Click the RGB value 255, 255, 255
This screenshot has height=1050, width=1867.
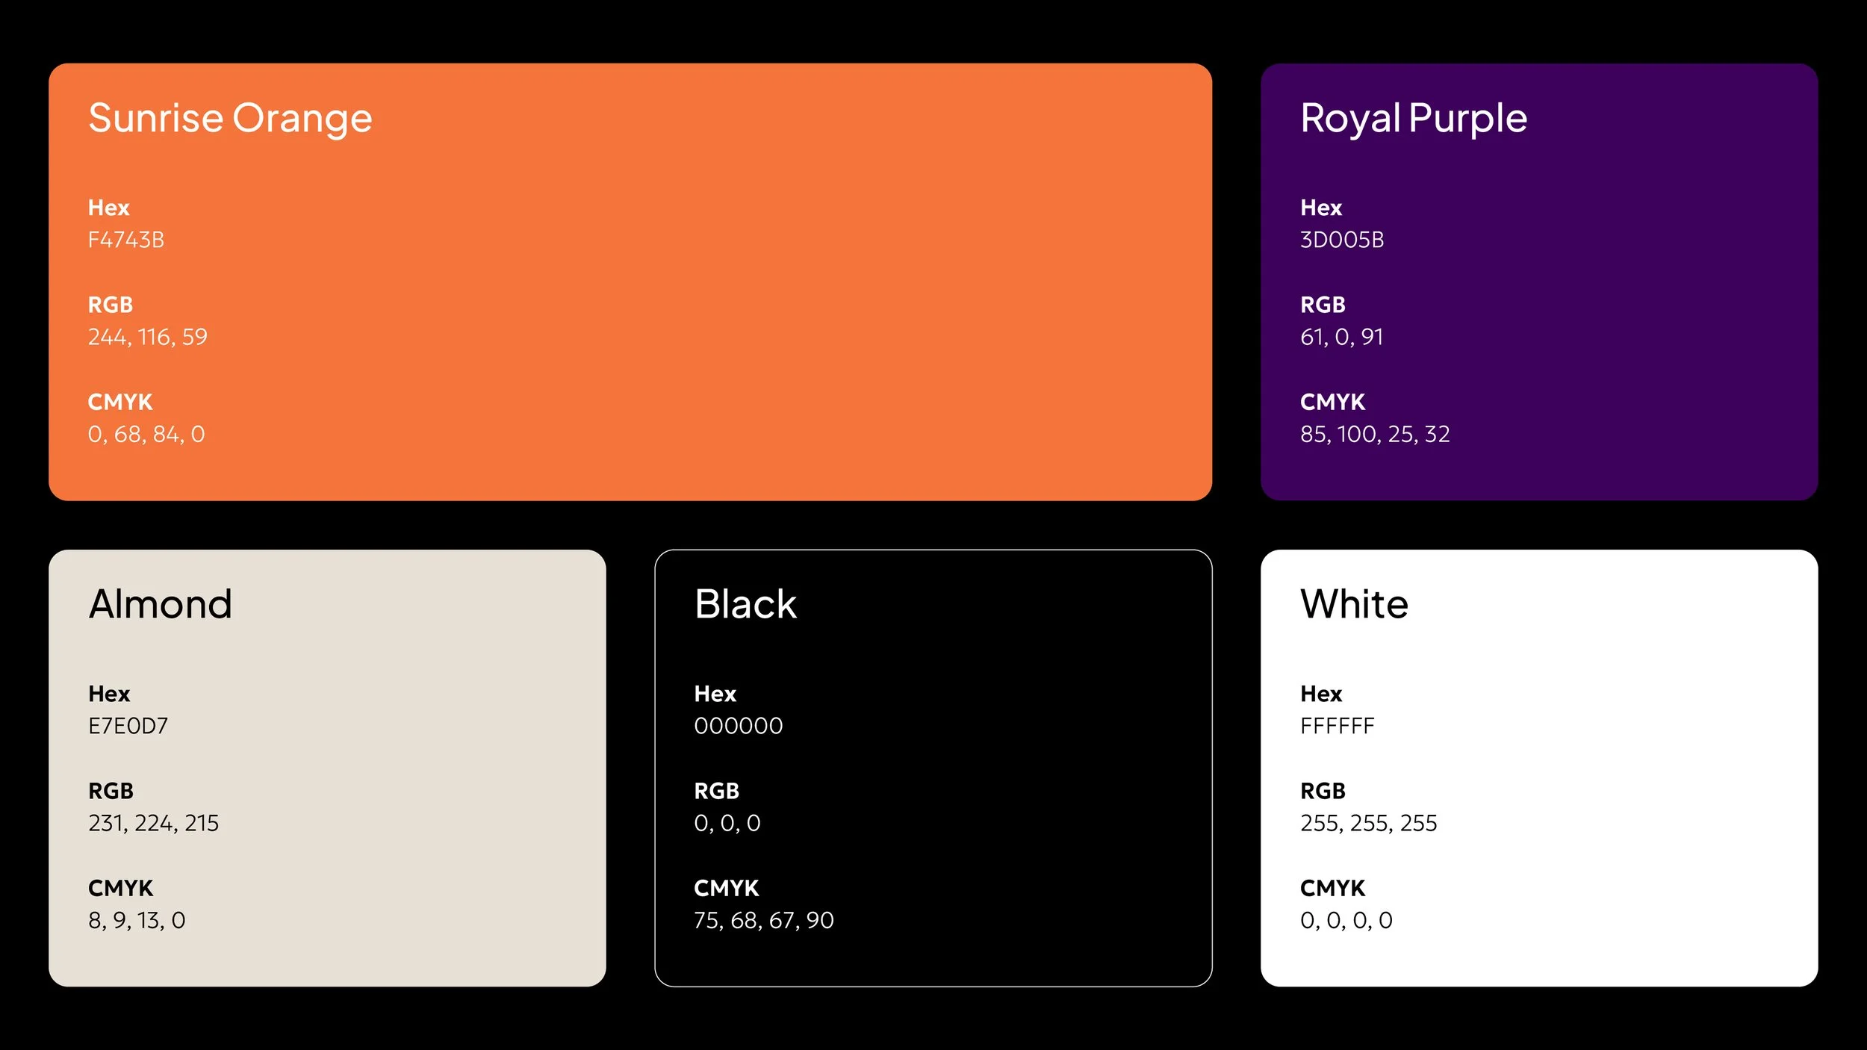tap(1368, 822)
